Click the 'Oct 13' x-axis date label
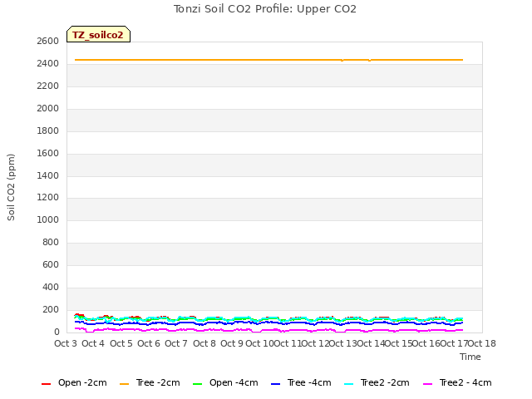The height and width of the screenshot is (399, 532). click(x=343, y=343)
